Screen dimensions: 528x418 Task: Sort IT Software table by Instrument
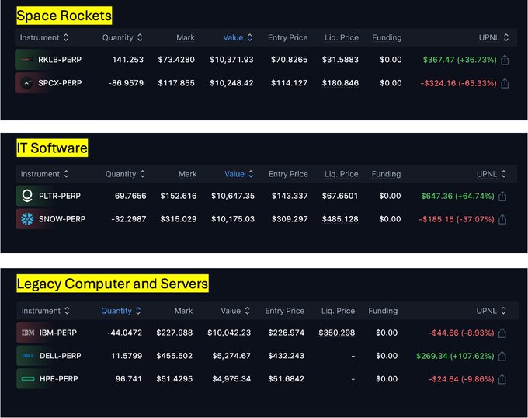(45, 174)
